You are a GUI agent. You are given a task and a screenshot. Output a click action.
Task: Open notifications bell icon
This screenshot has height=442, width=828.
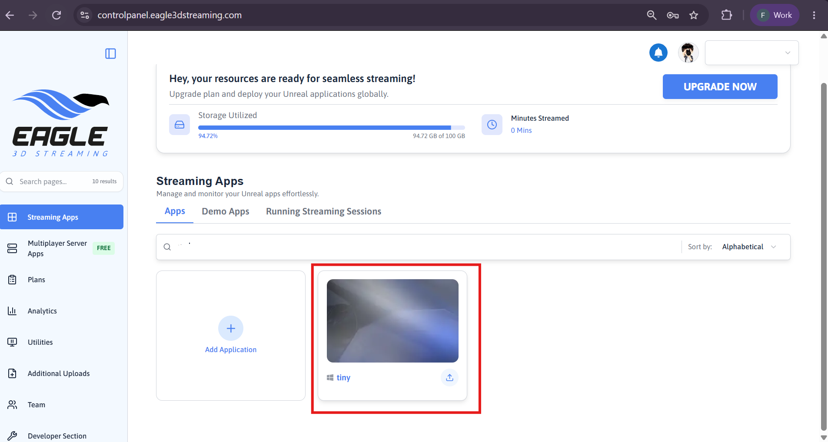658,53
